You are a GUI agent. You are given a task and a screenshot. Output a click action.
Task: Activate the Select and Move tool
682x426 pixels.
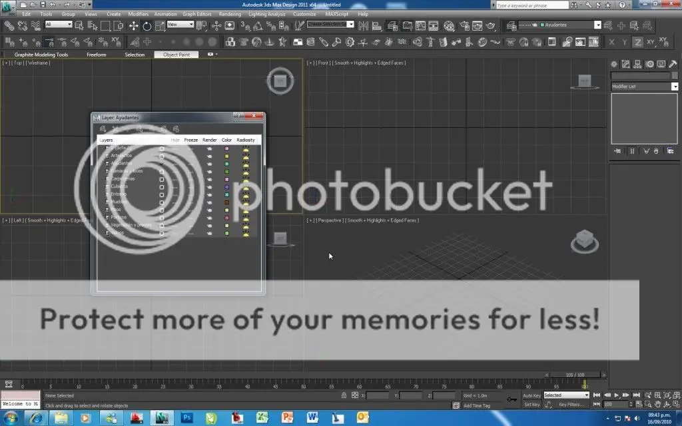click(x=133, y=26)
